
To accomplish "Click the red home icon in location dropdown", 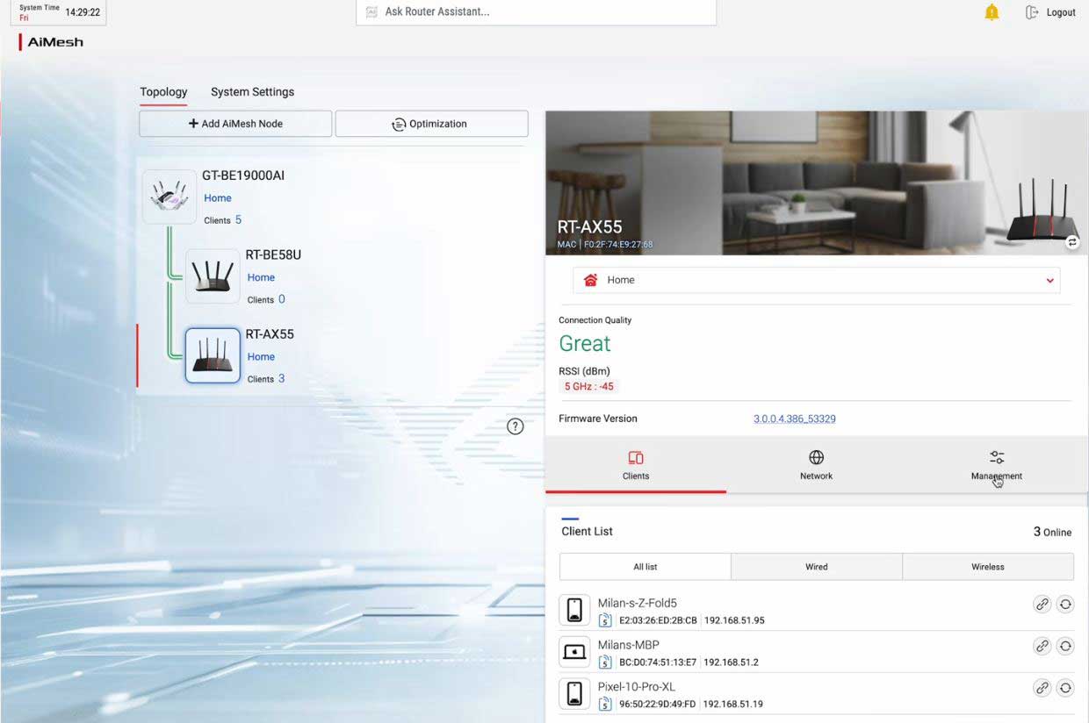I will coord(591,280).
